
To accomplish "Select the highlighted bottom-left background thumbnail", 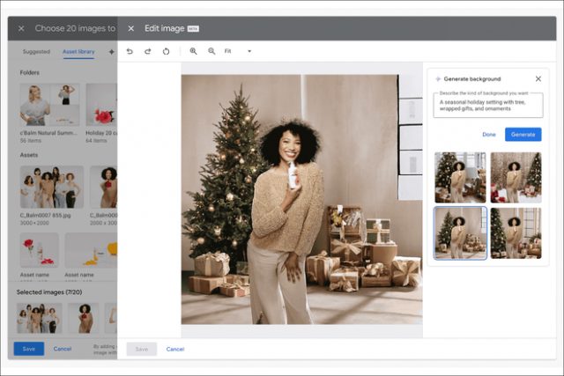I will (459, 232).
